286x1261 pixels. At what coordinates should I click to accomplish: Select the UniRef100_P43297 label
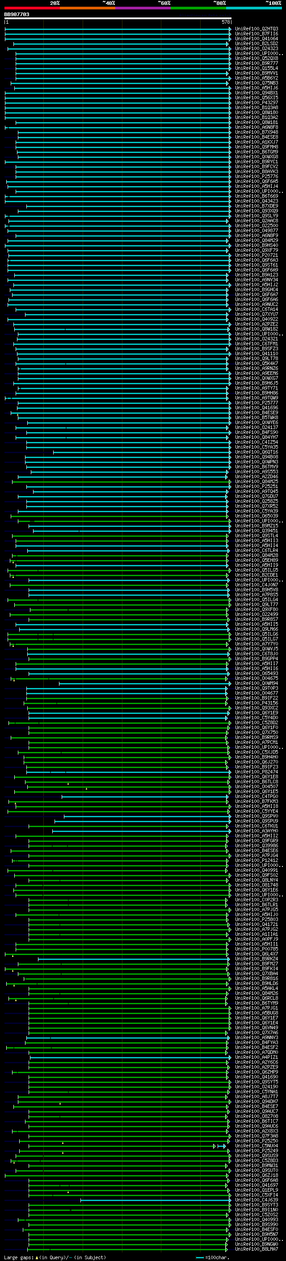(257, 103)
